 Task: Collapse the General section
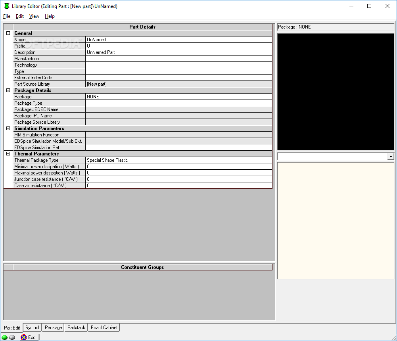[x=8, y=33]
